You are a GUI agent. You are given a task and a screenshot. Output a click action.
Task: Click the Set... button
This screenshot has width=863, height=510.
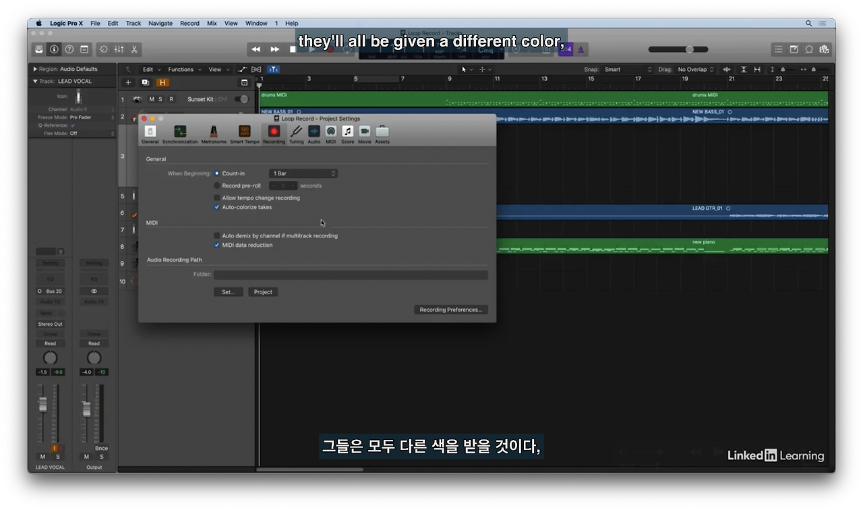click(229, 292)
